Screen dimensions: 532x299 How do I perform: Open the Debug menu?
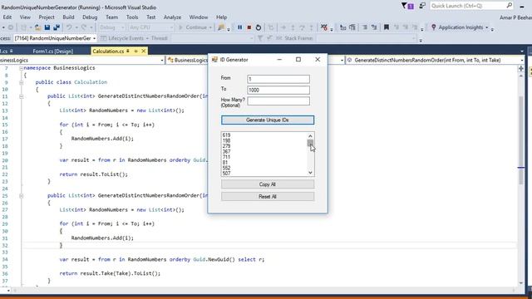[90, 17]
